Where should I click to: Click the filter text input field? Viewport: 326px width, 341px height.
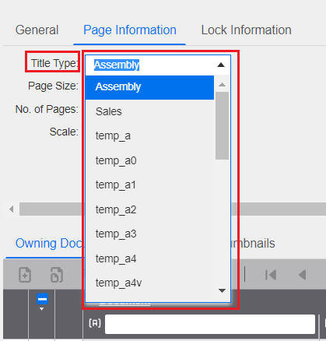(210, 324)
